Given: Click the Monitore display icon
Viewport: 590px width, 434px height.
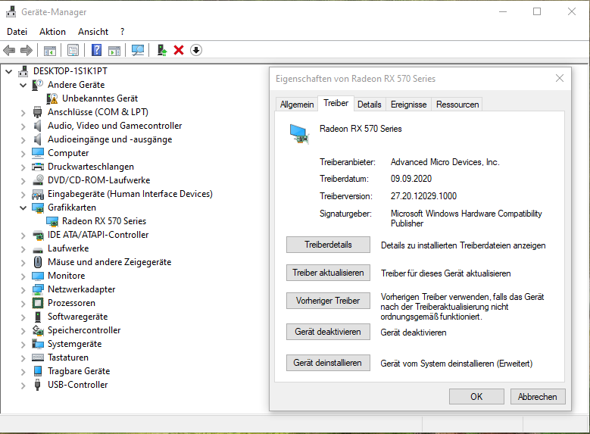Looking at the screenshot, I should pos(38,276).
